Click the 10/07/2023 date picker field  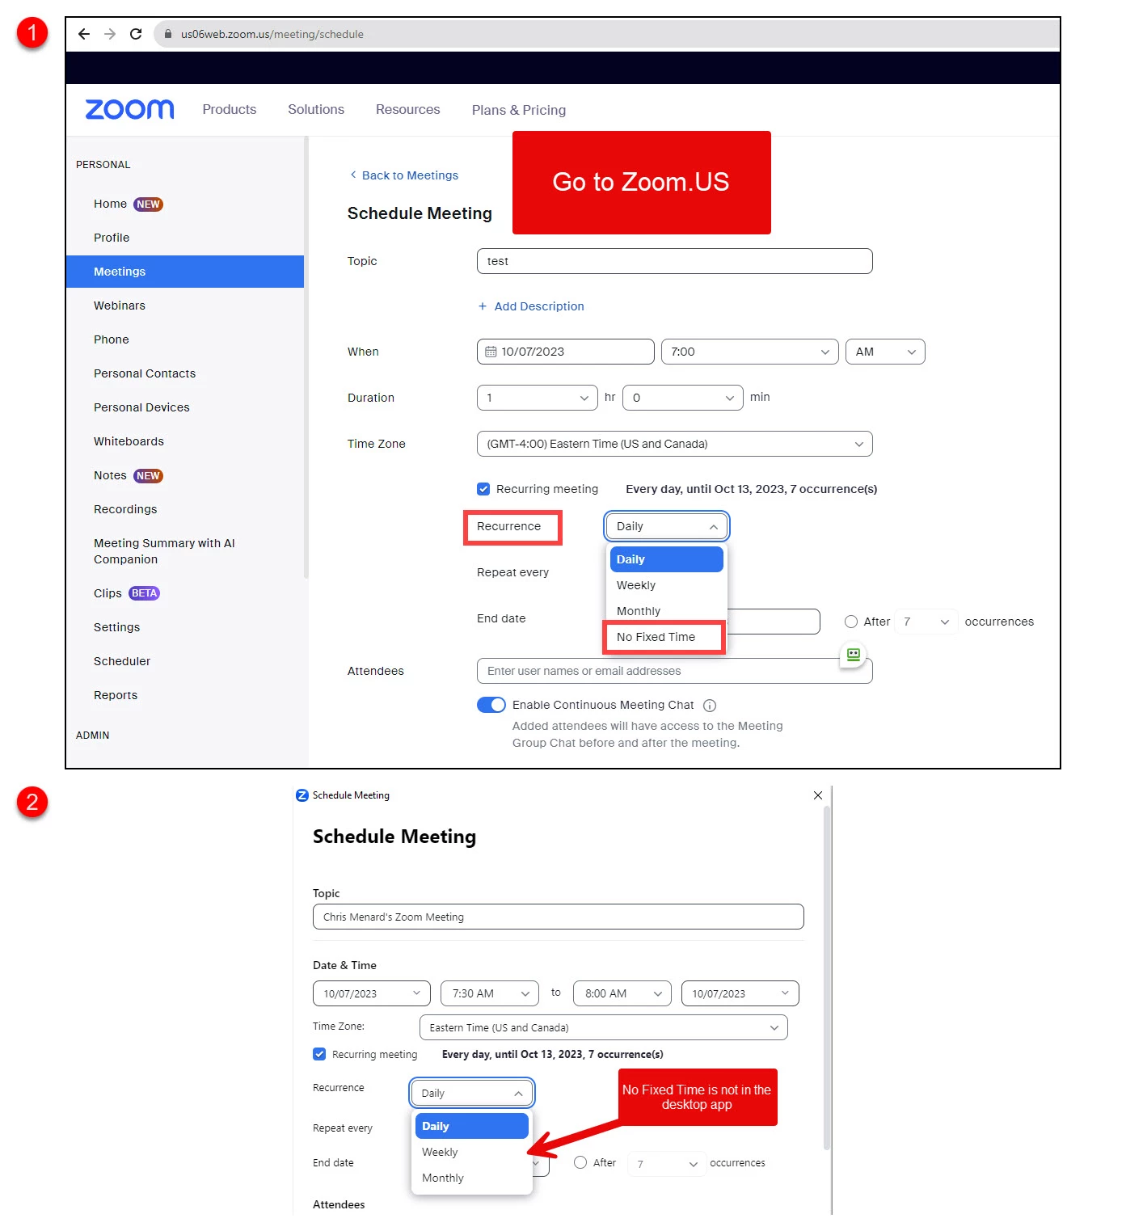click(566, 352)
